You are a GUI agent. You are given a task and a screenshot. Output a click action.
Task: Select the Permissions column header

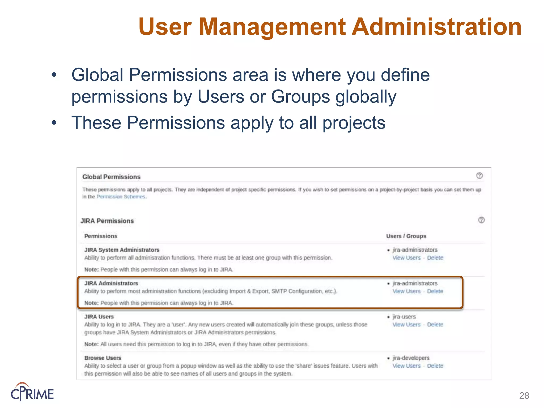pos(101,236)
